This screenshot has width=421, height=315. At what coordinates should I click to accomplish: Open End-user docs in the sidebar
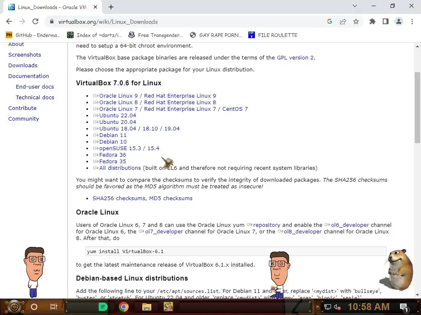click(x=35, y=87)
